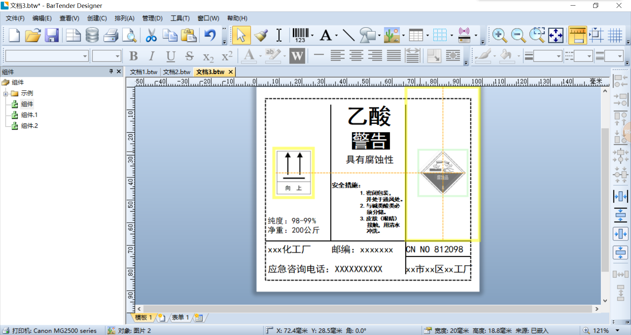Zoom out of the template

pyautogui.click(x=518, y=35)
